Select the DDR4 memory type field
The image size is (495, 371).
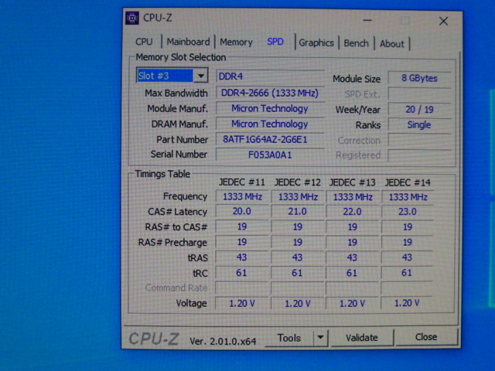click(270, 77)
